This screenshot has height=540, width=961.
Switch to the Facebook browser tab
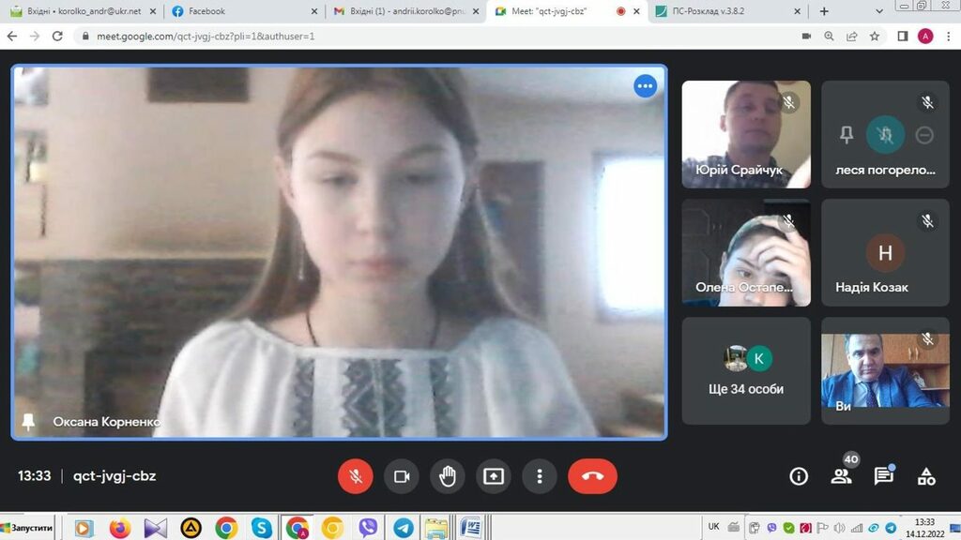(244, 11)
